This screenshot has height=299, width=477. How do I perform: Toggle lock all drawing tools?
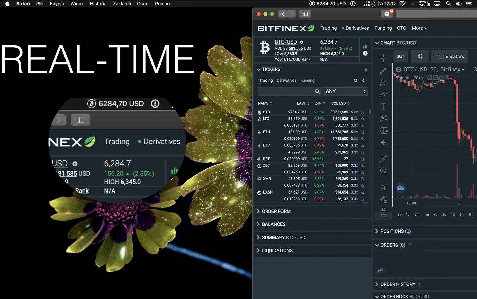[x=383, y=213]
